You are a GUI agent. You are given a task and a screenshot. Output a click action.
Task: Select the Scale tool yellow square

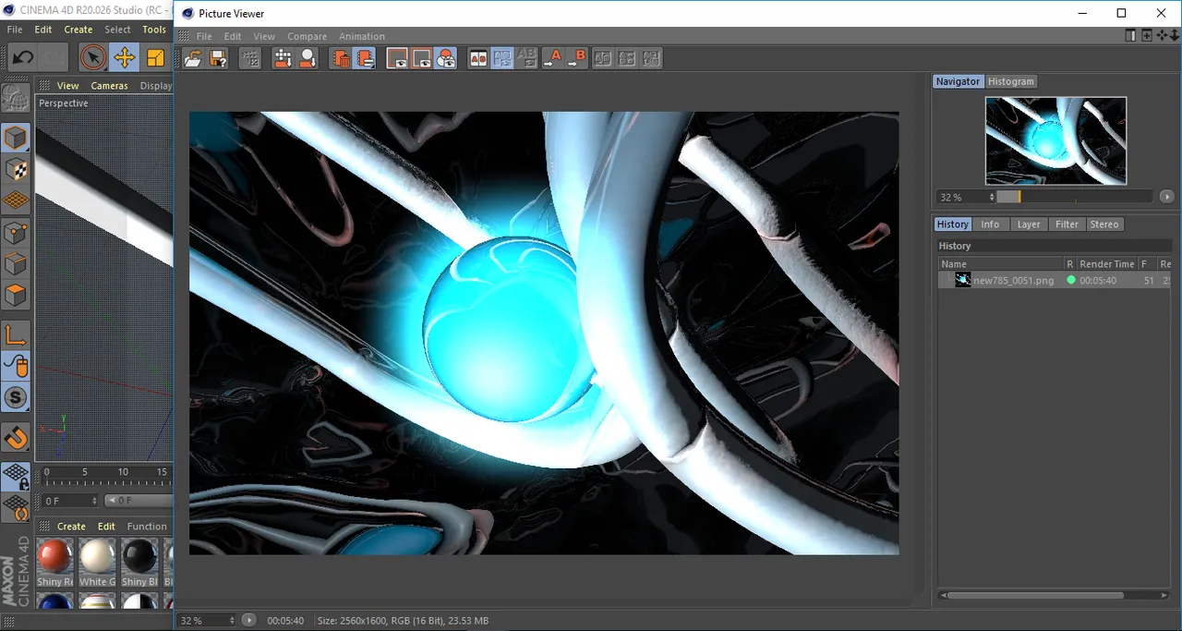155,58
